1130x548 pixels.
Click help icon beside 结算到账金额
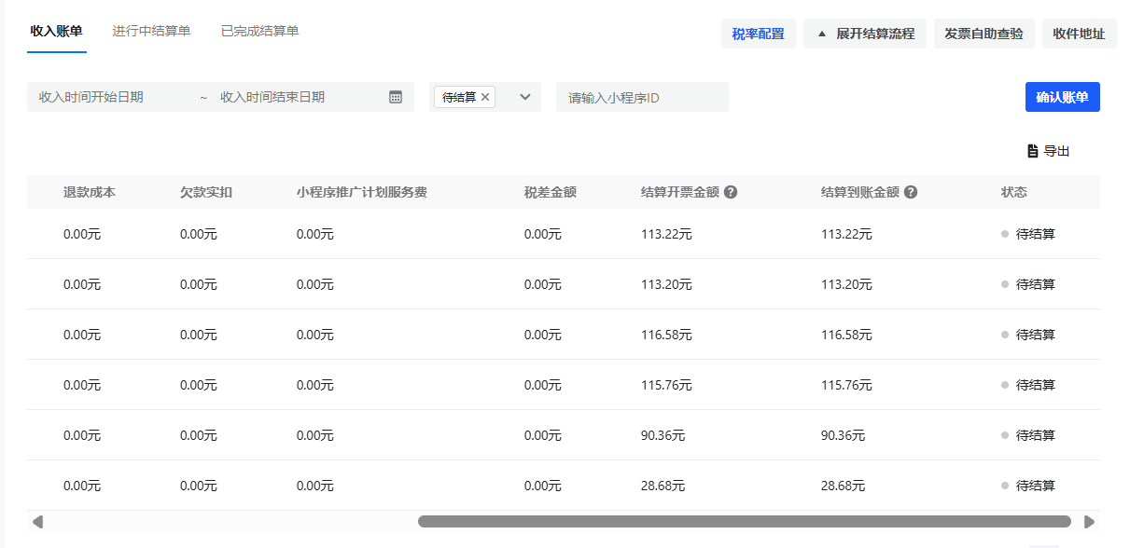(911, 192)
